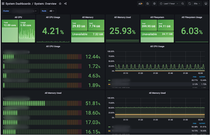Expand the 30s refresh interval dropdown
Screen dimensions: 211x138
click(197, 4)
